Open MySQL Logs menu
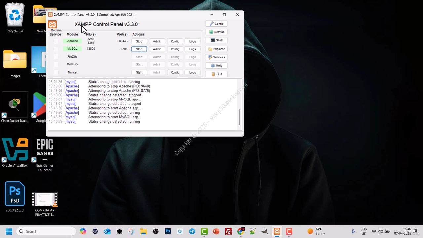The width and height of the screenshot is (423, 238). click(193, 49)
